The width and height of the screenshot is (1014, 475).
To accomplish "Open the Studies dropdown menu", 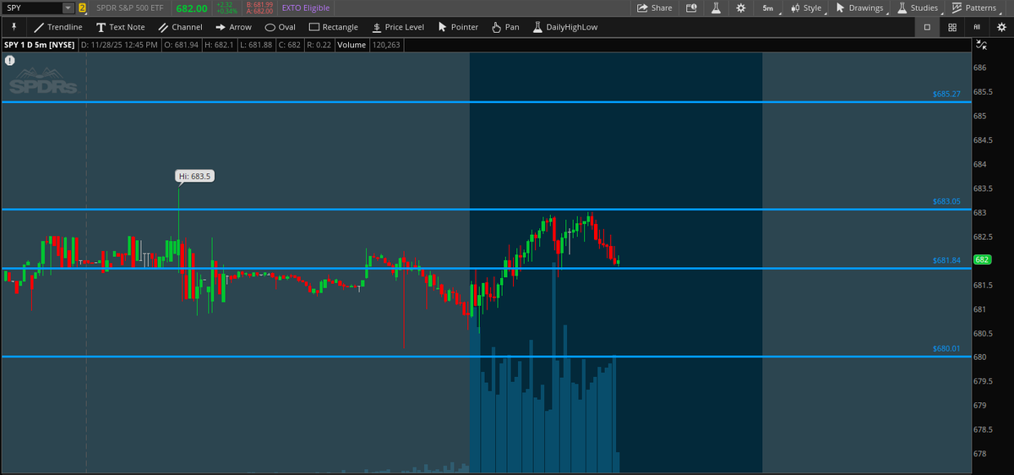I will point(918,8).
